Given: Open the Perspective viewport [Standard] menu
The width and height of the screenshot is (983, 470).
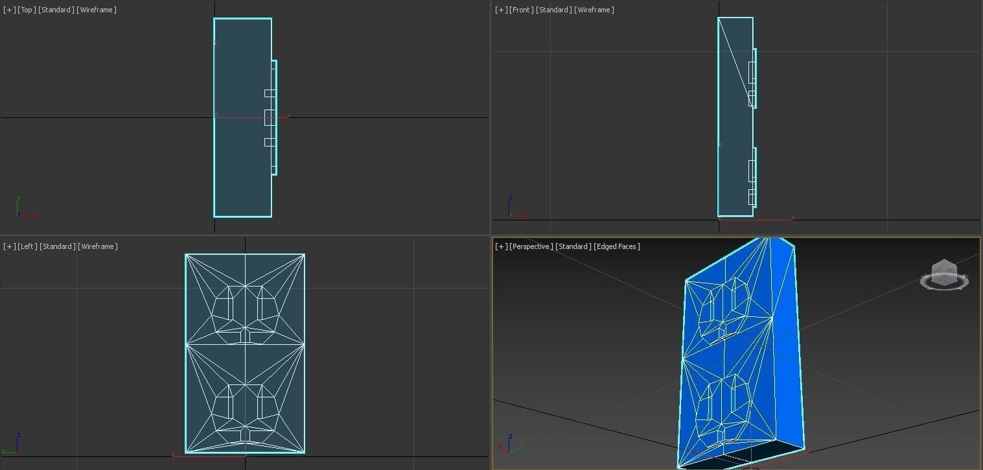Looking at the screenshot, I should 573,246.
